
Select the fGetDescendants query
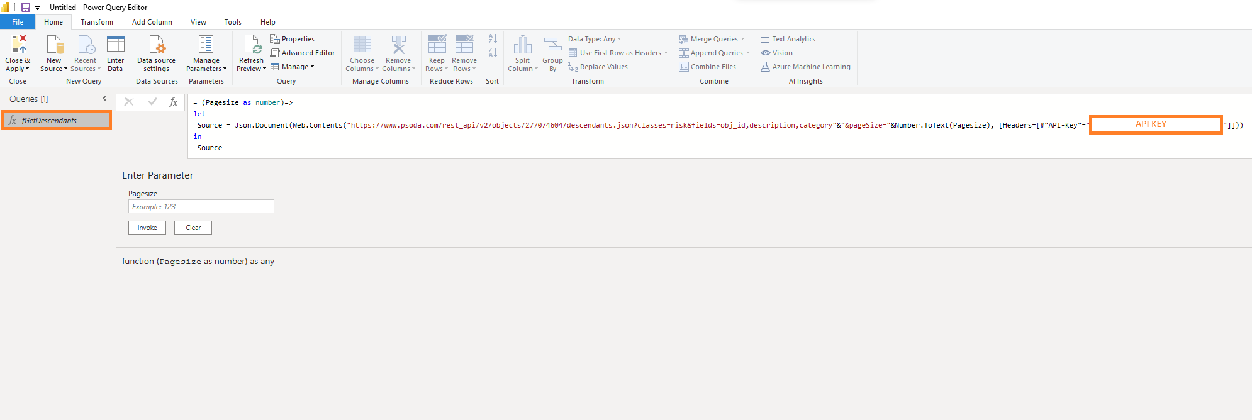pyautogui.click(x=57, y=120)
